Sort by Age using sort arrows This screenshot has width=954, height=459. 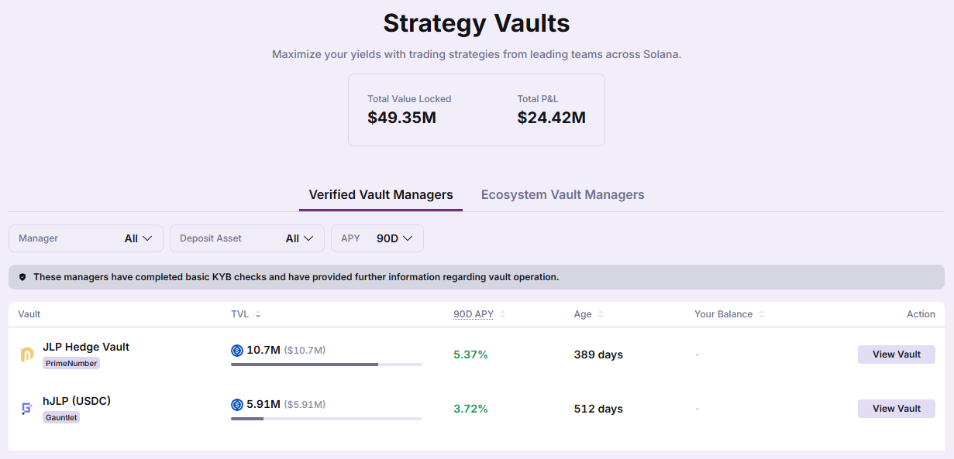[601, 314]
